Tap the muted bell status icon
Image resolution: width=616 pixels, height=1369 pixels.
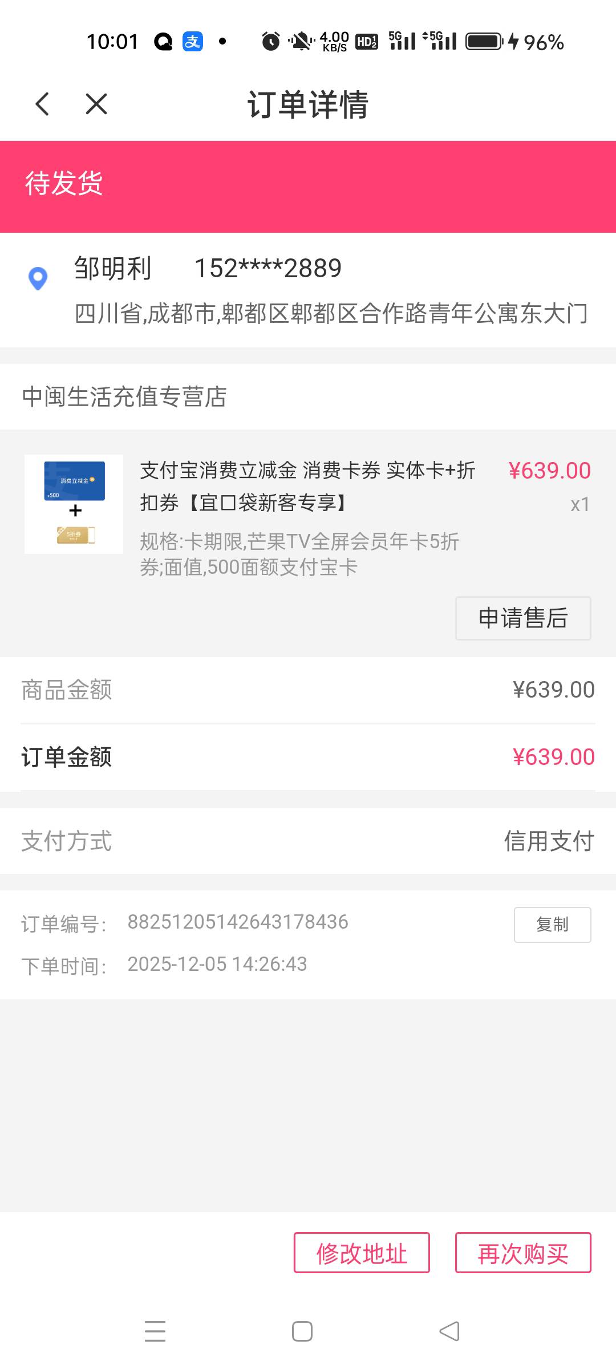coord(301,42)
